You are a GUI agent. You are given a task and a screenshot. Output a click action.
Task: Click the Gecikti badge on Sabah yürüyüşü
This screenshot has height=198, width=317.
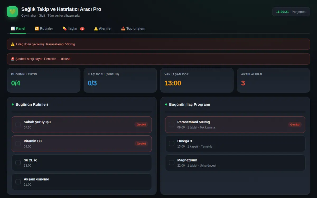141,125
